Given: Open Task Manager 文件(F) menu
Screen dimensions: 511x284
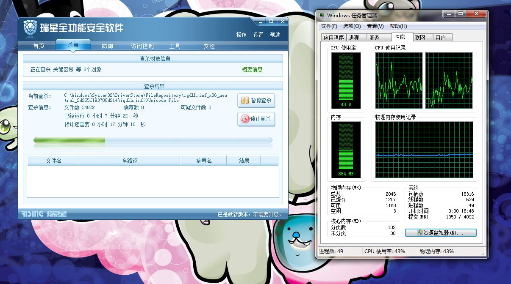Looking at the screenshot, I should click(329, 26).
